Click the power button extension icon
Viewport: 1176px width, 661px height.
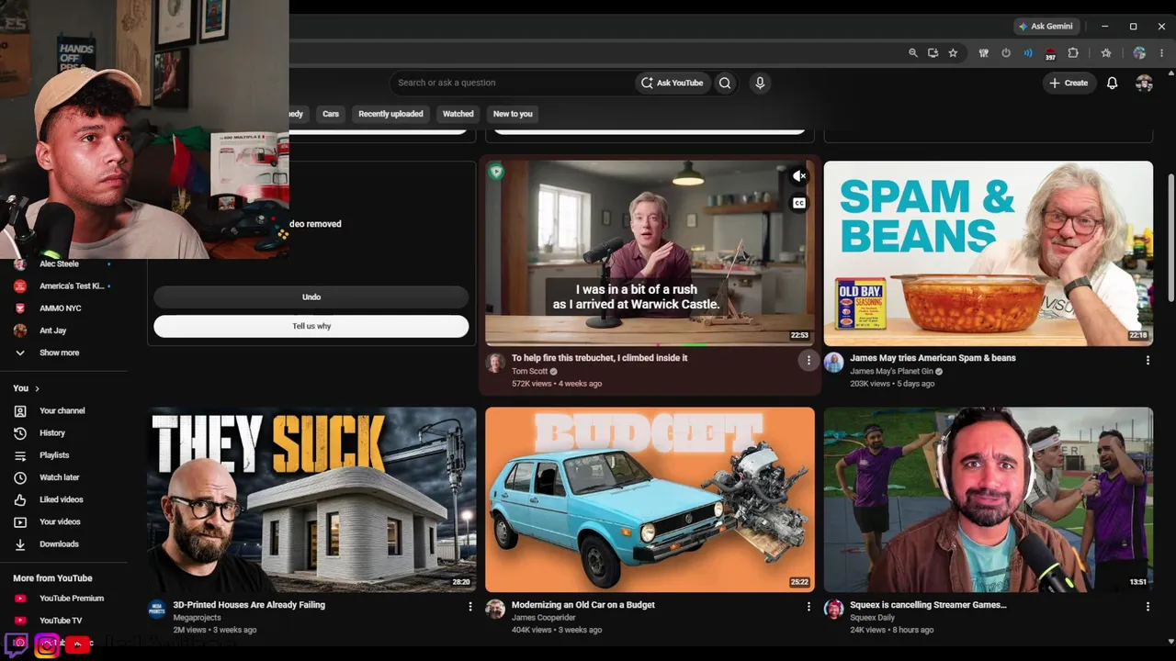point(1006,53)
